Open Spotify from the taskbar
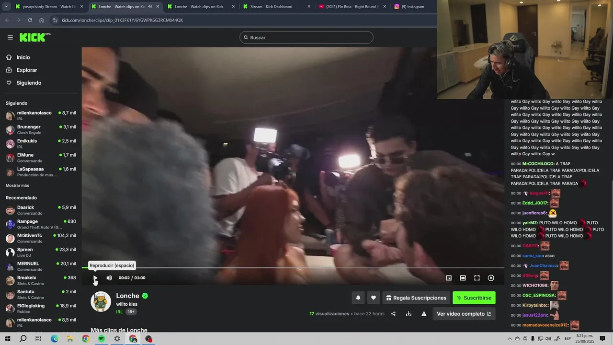 (102, 339)
